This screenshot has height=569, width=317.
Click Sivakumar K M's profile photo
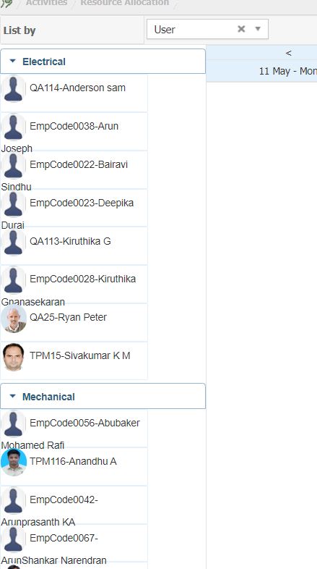[x=14, y=357]
